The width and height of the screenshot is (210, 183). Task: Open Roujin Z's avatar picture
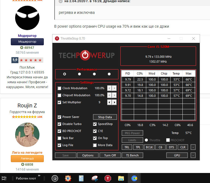27,135
